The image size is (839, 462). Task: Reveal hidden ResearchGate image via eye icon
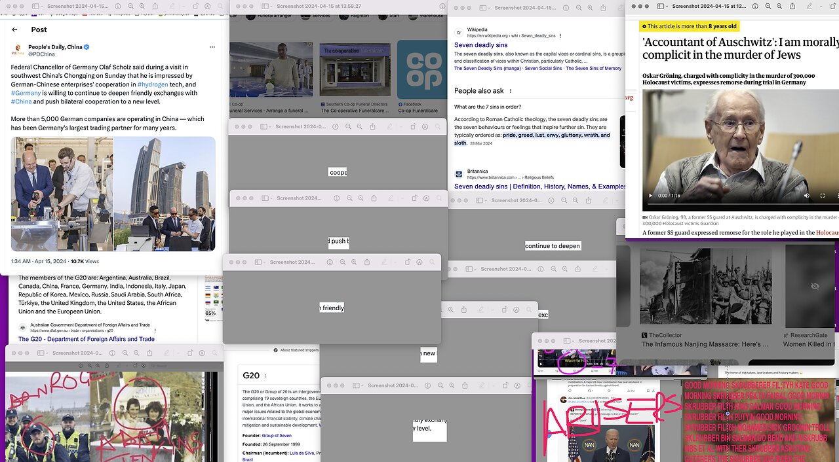pos(815,287)
